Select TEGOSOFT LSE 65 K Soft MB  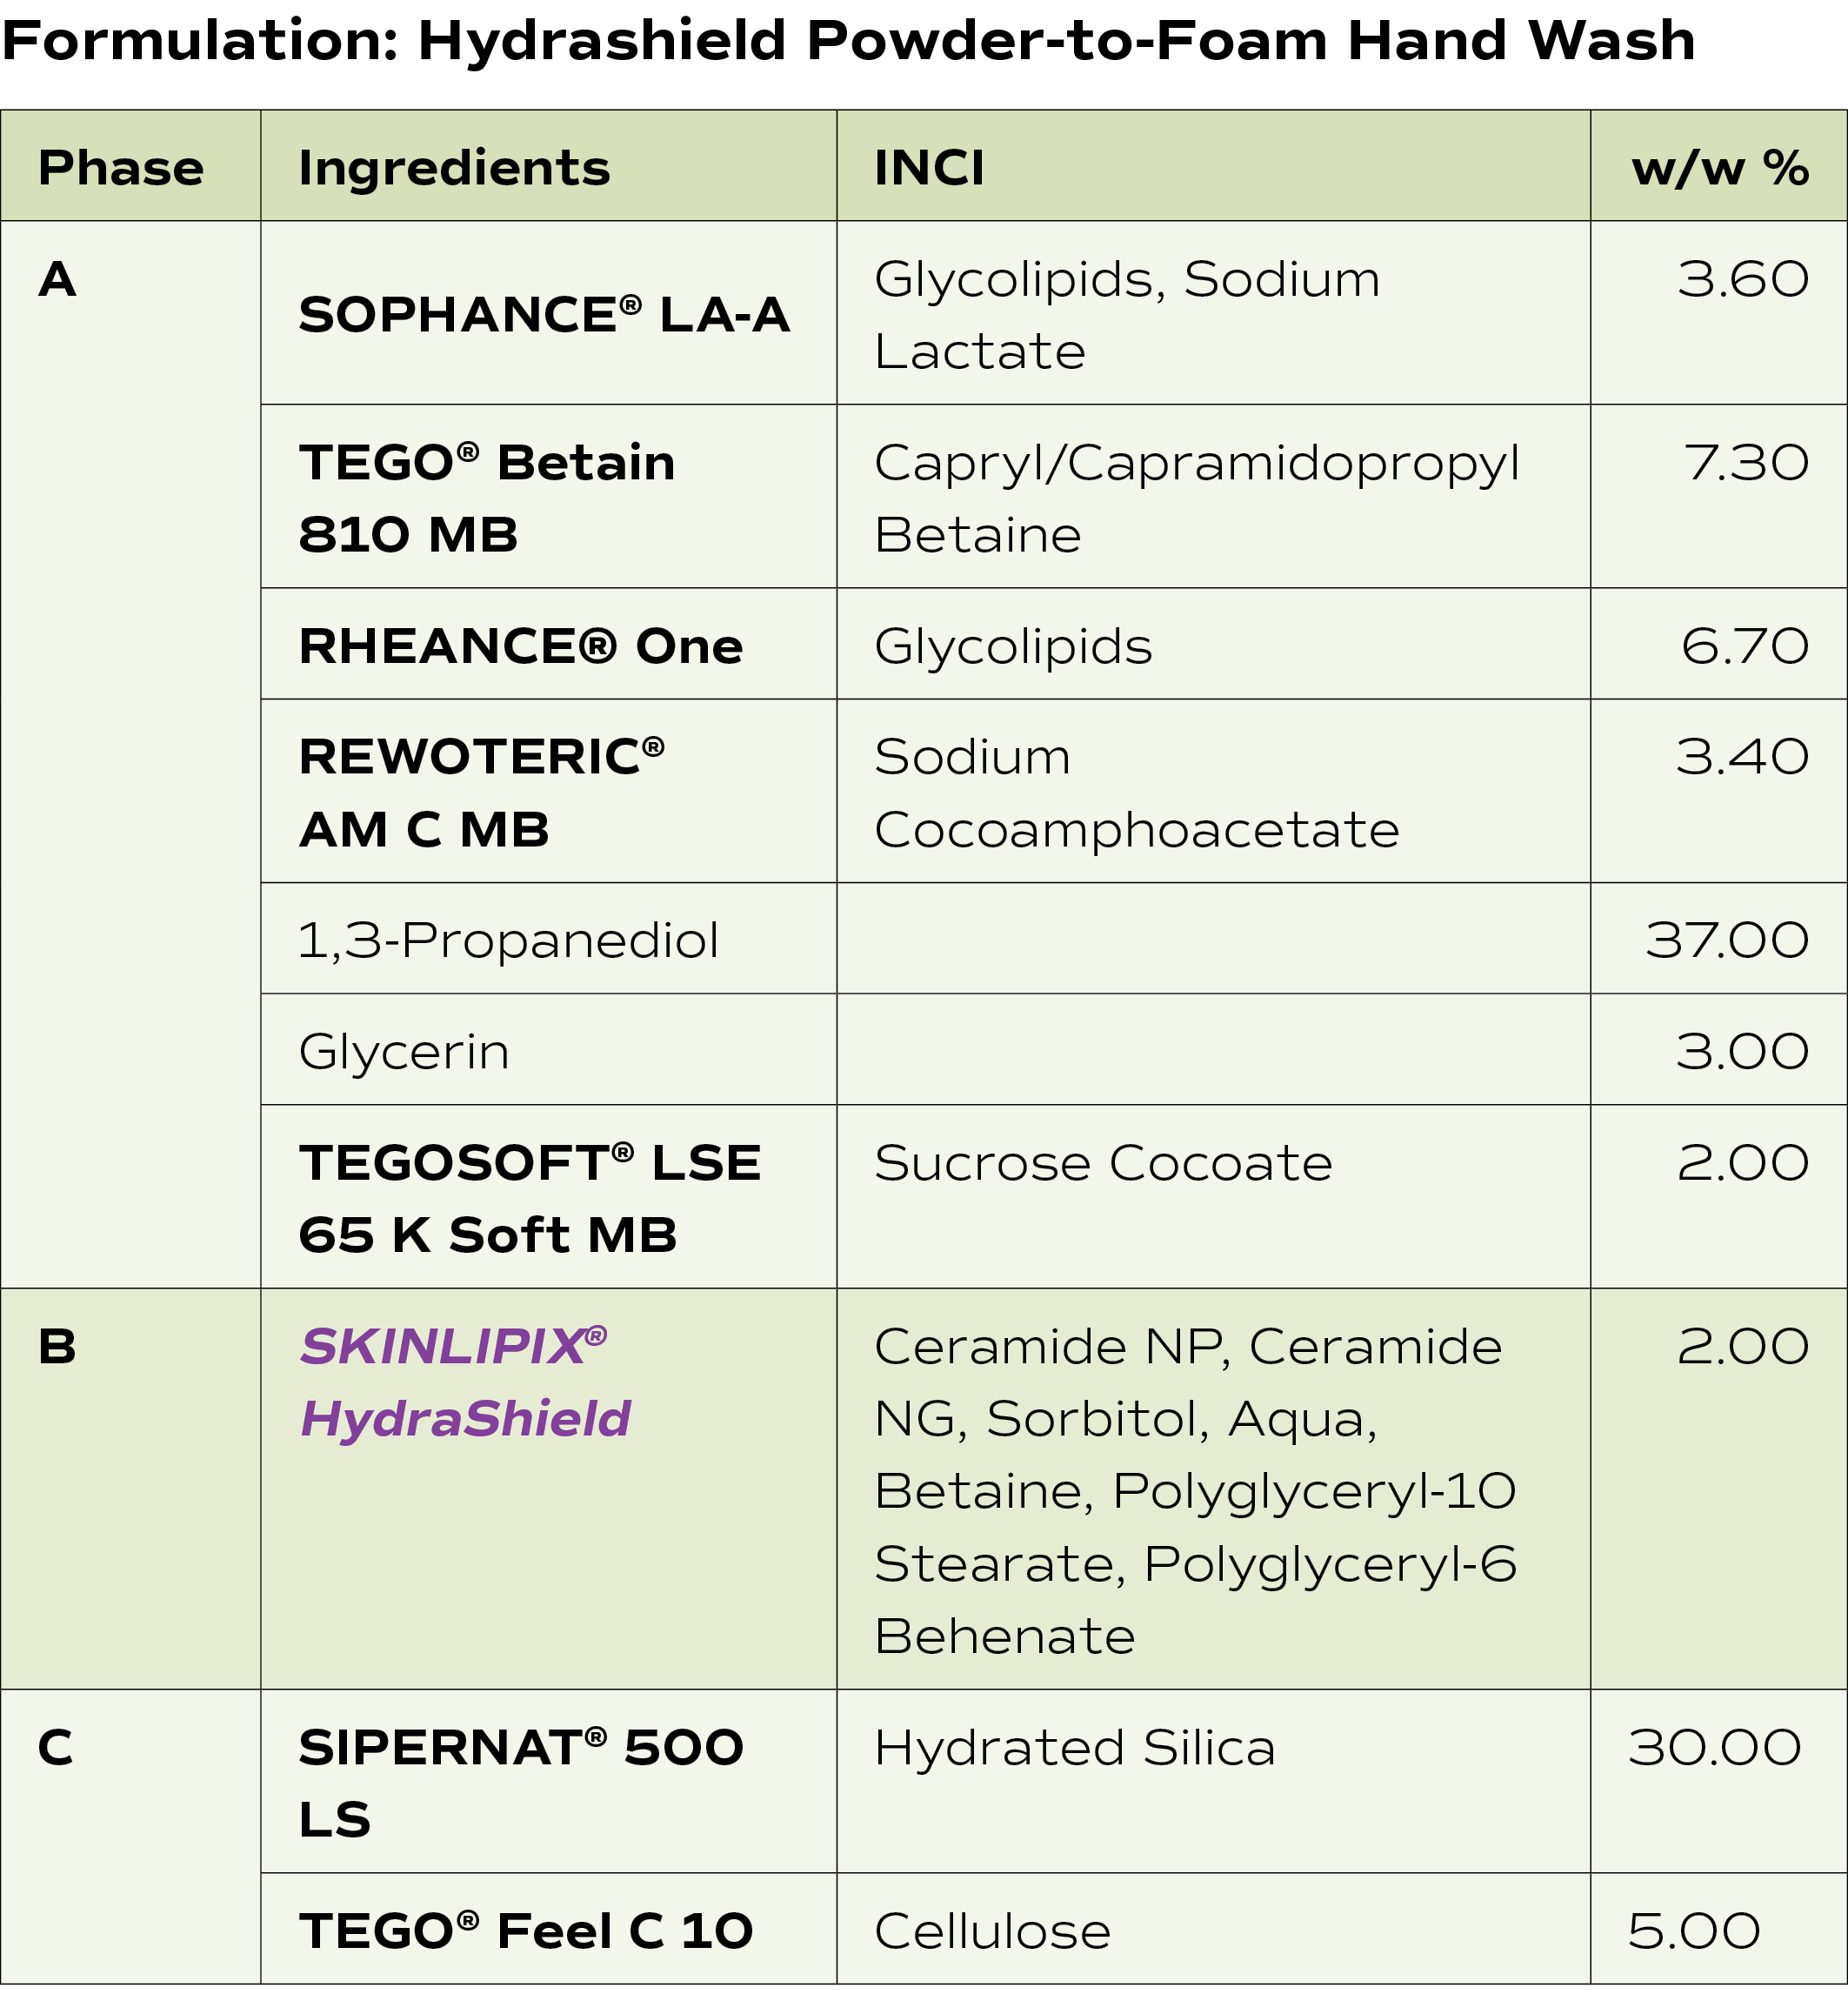click(529, 1198)
